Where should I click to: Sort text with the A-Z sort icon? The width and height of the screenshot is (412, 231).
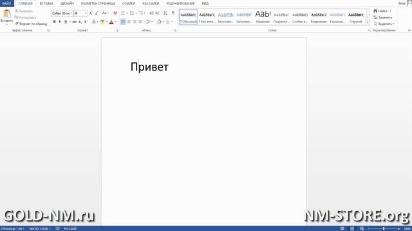coord(165,13)
